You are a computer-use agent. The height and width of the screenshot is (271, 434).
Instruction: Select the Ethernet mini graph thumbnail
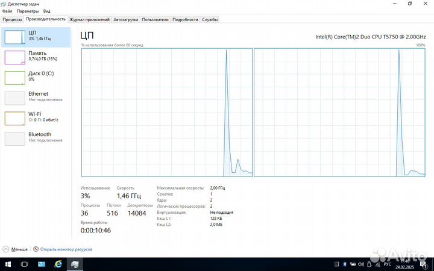tap(14, 98)
